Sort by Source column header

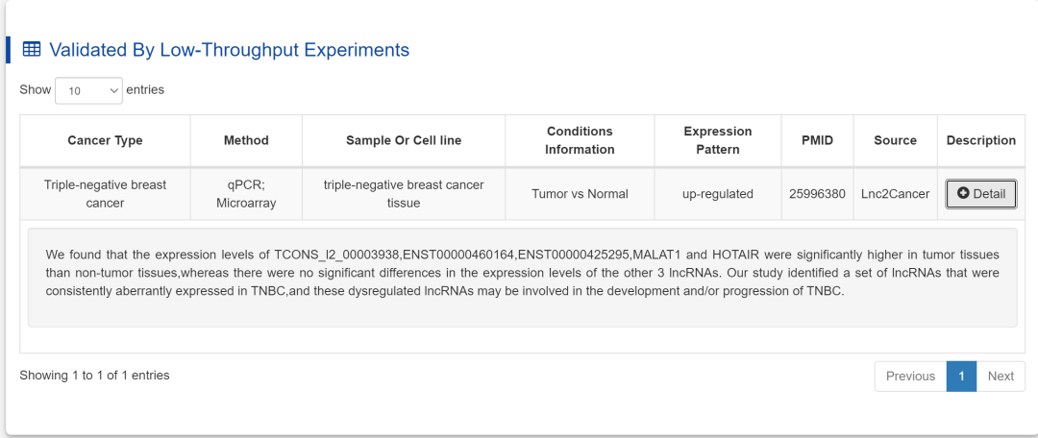pos(895,140)
